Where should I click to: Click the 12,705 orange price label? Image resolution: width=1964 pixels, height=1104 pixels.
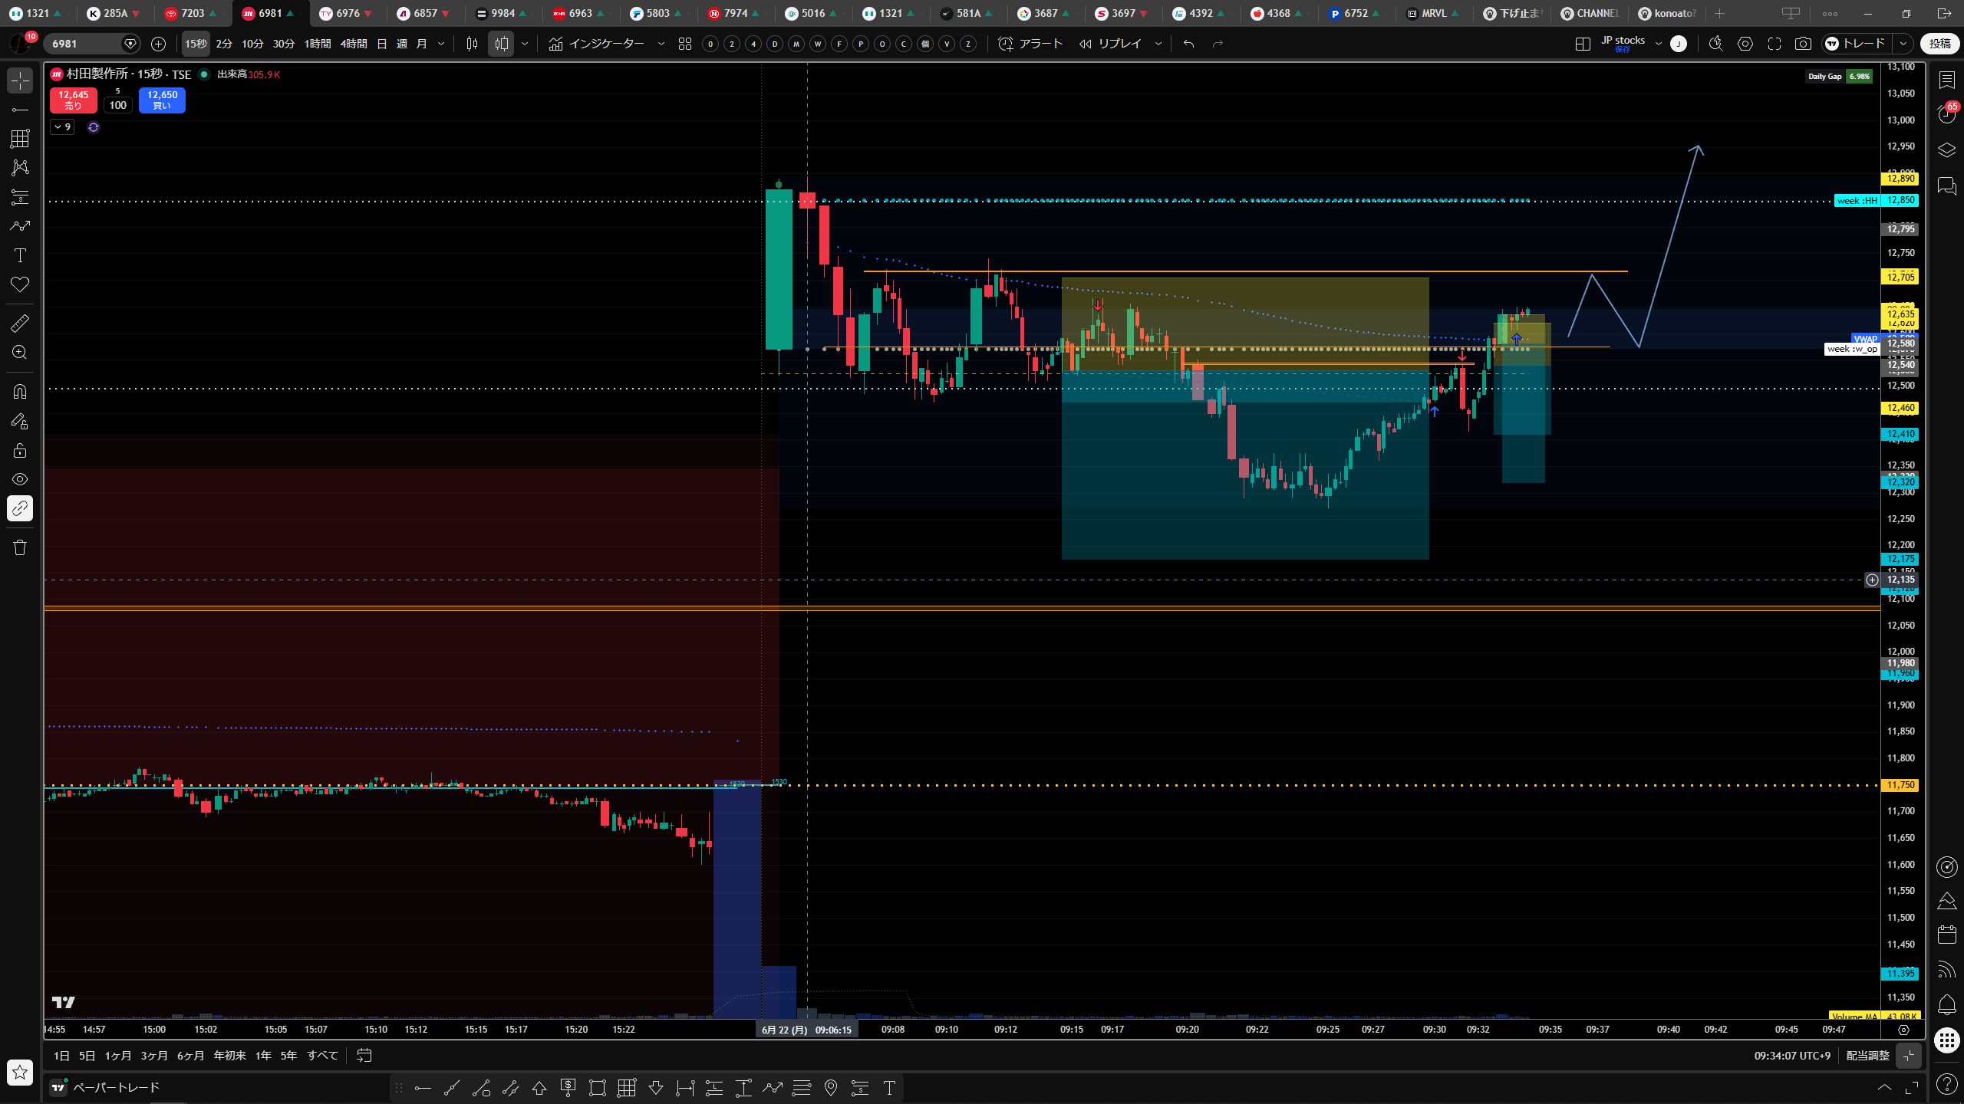(x=1900, y=277)
